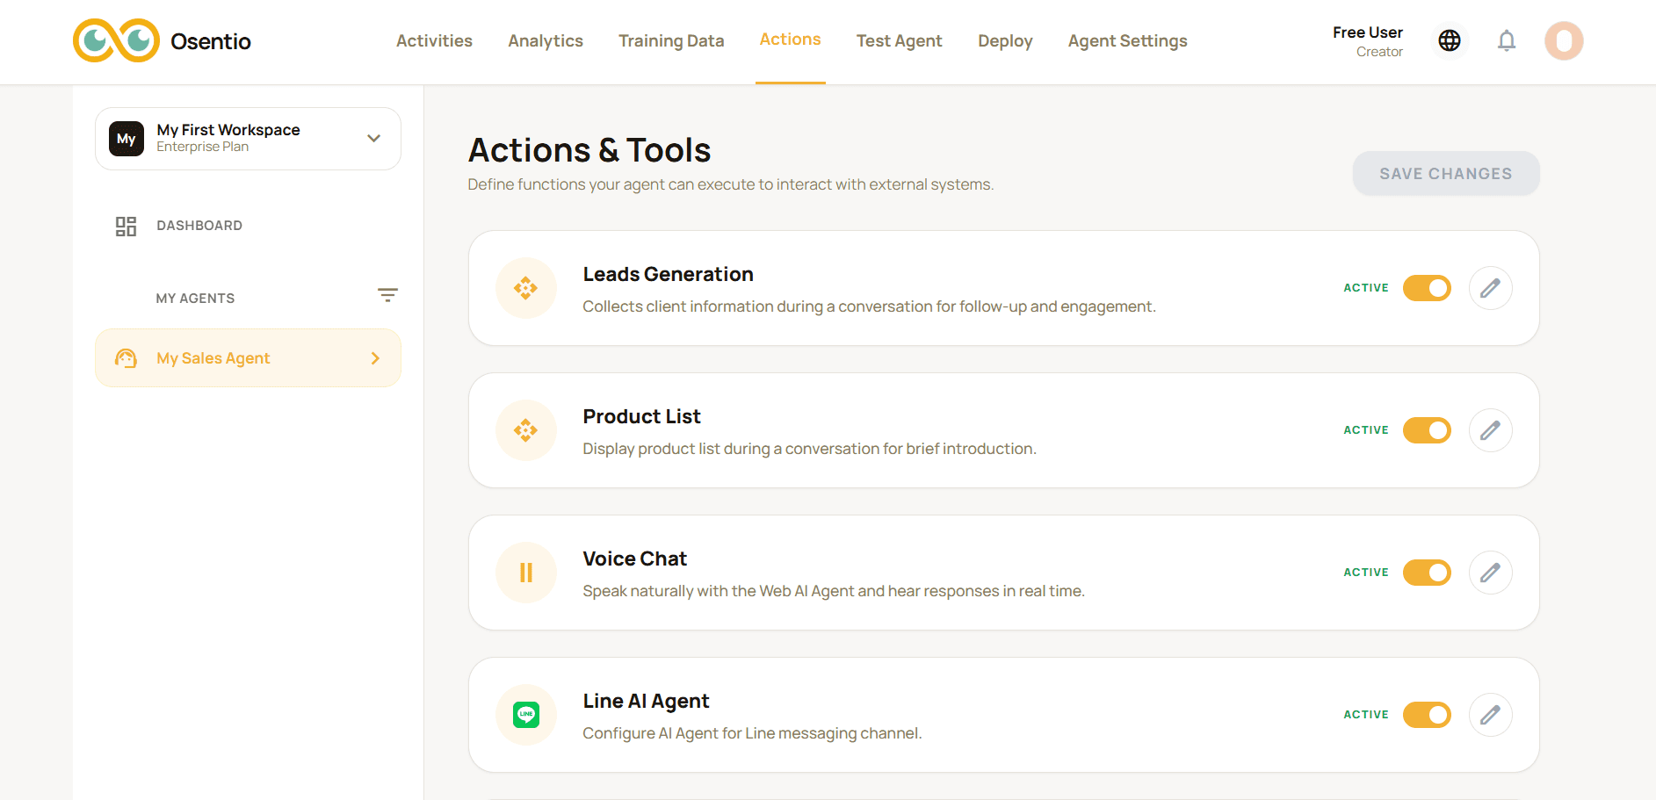Viewport: 1656px width, 800px height.
Task: Expand My Sales Agent chevron
Action: pos(375,358)
